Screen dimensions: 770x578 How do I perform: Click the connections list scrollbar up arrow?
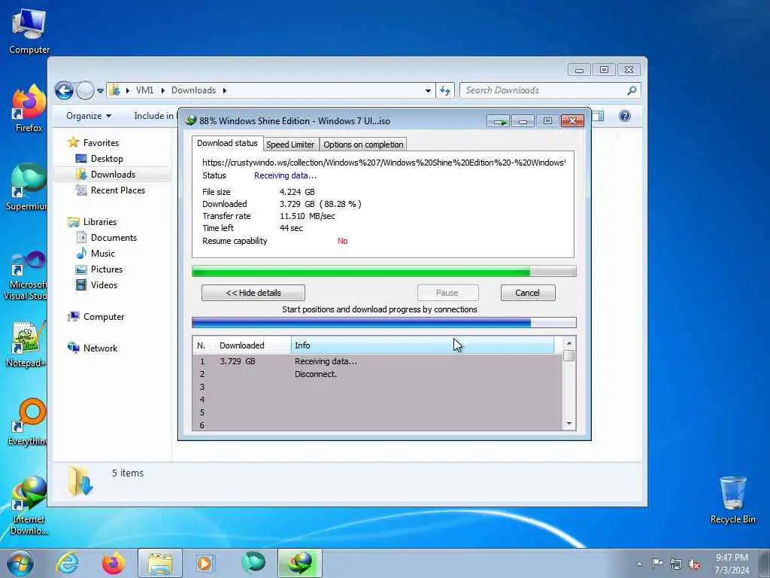568,343
